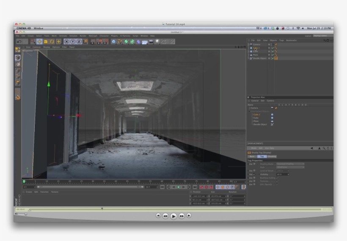The width and height of the screenshot is (347, 241).
Task: Select the Scale tool
Action: 46,41
